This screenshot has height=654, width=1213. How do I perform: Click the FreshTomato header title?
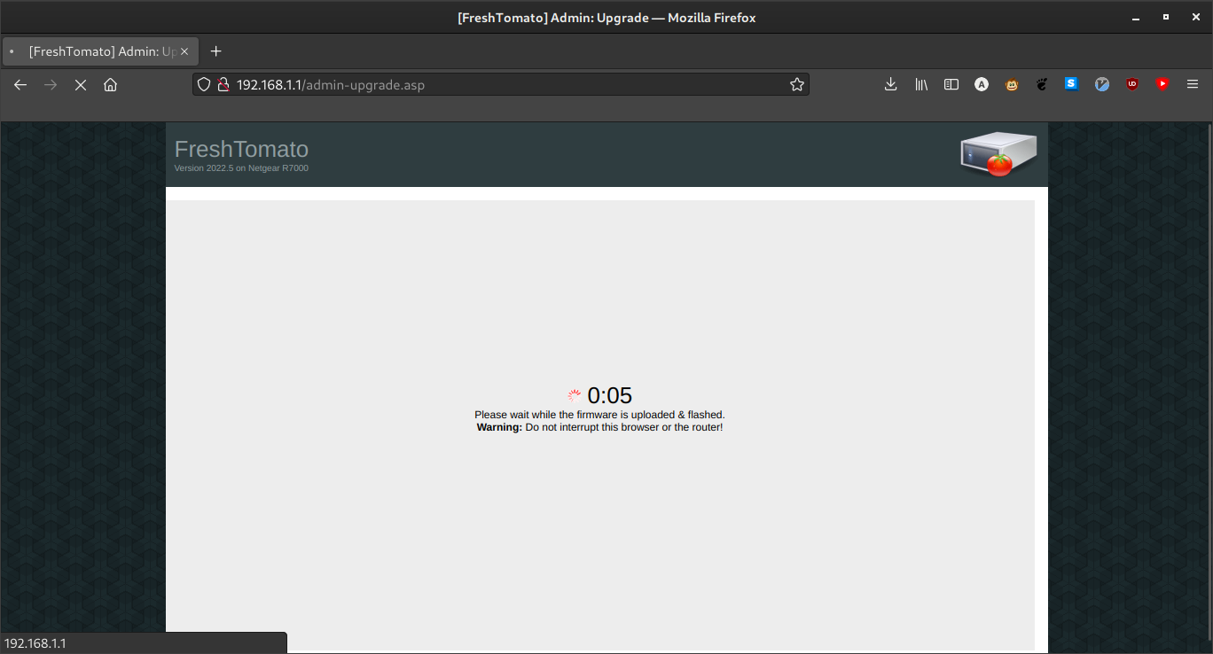click(241, 149)
